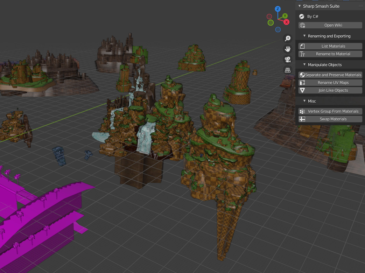365x273 pixels.
Task: Collapse the Renaming and Exporting section
Action: [x=304, y=36]
